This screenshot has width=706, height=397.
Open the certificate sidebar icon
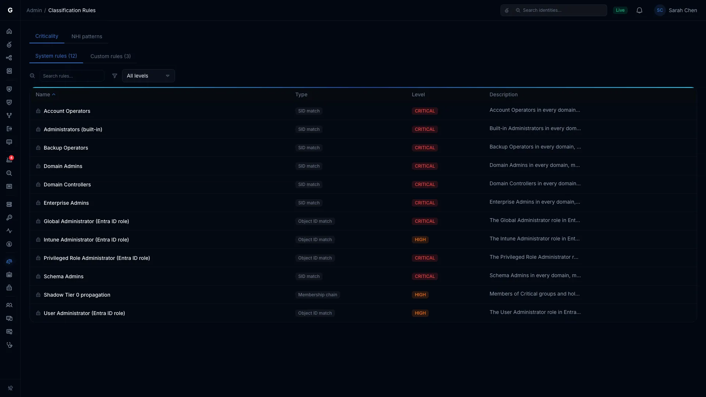9,332
